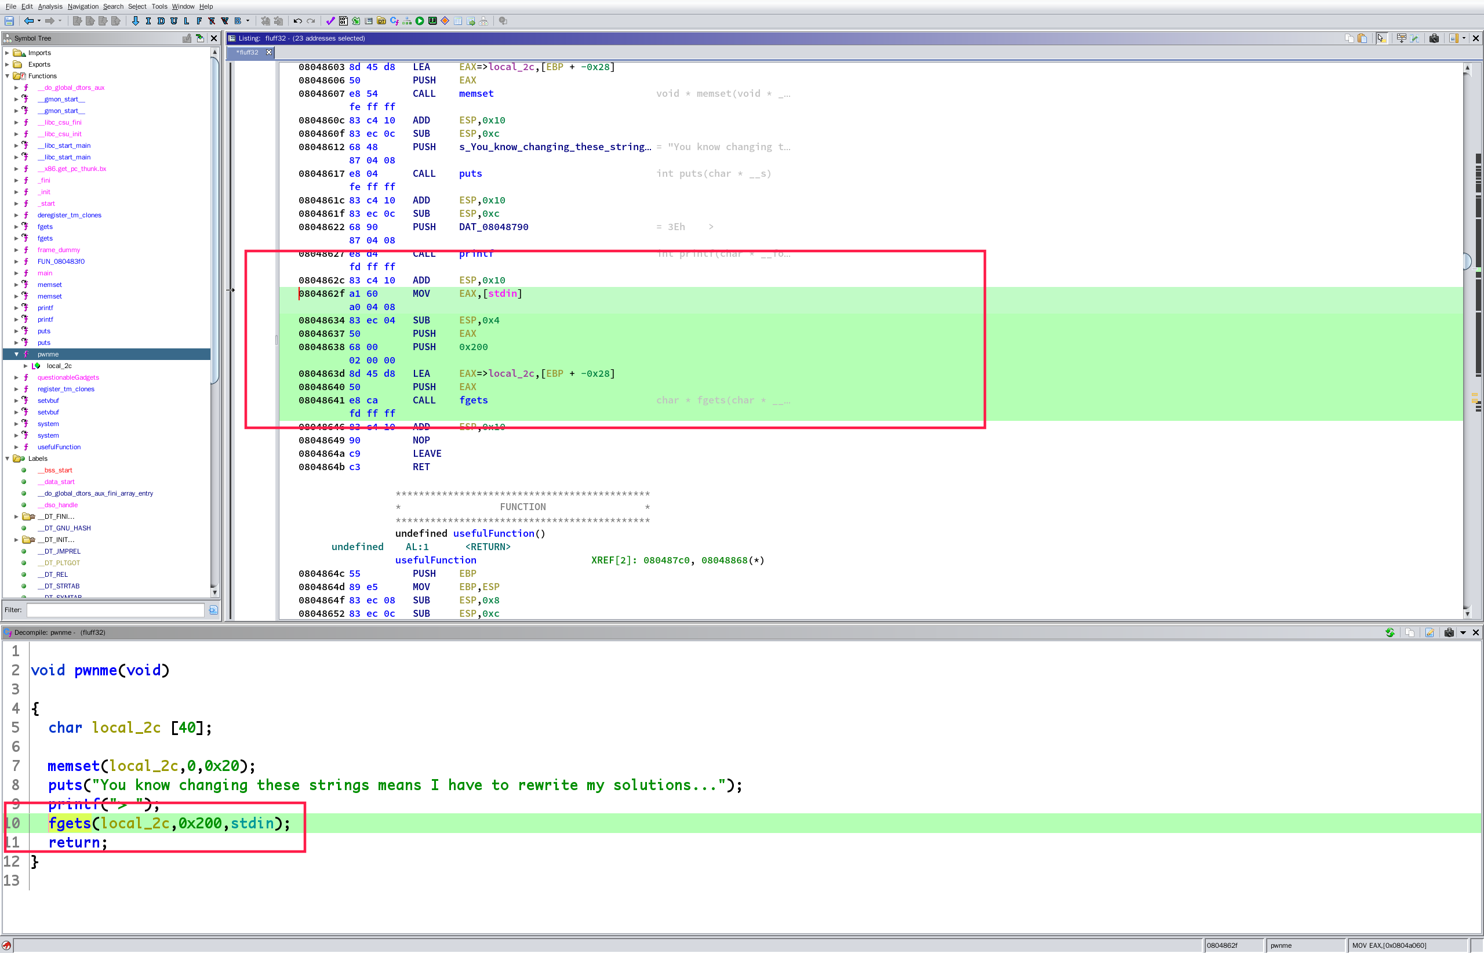The height and width of the screenshot is (953, 1484).
Task: Open the Decompiler window 'Cf' icon
Action: coord(394,21)
